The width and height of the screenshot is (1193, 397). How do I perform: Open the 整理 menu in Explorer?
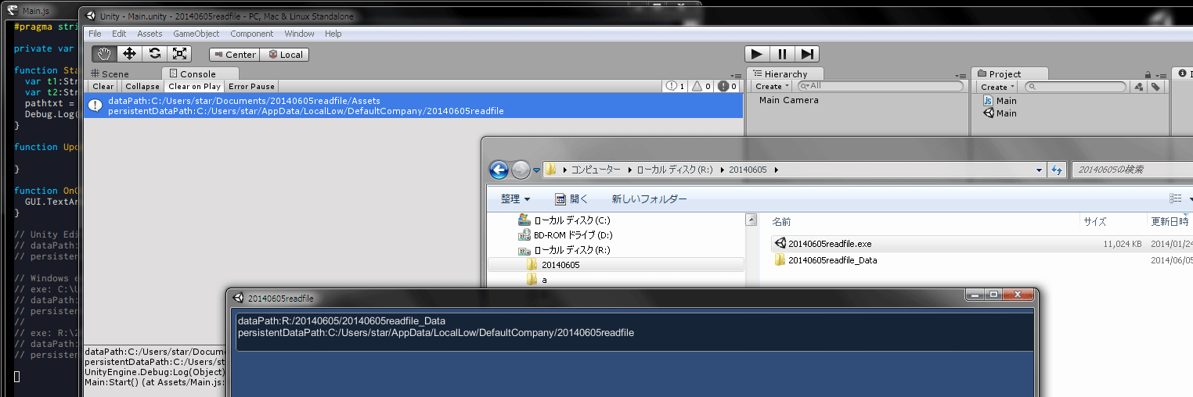click(x=516, y=199)
